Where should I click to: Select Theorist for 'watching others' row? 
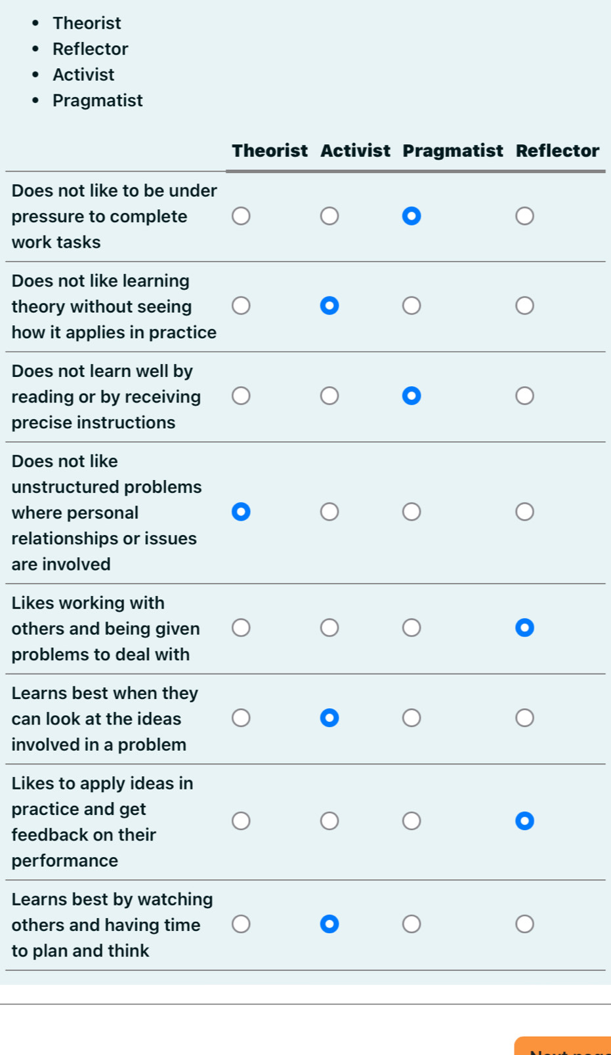[x=241, y=924]
